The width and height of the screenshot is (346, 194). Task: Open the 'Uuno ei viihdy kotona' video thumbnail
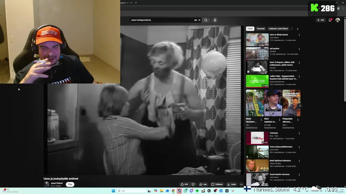257,40
